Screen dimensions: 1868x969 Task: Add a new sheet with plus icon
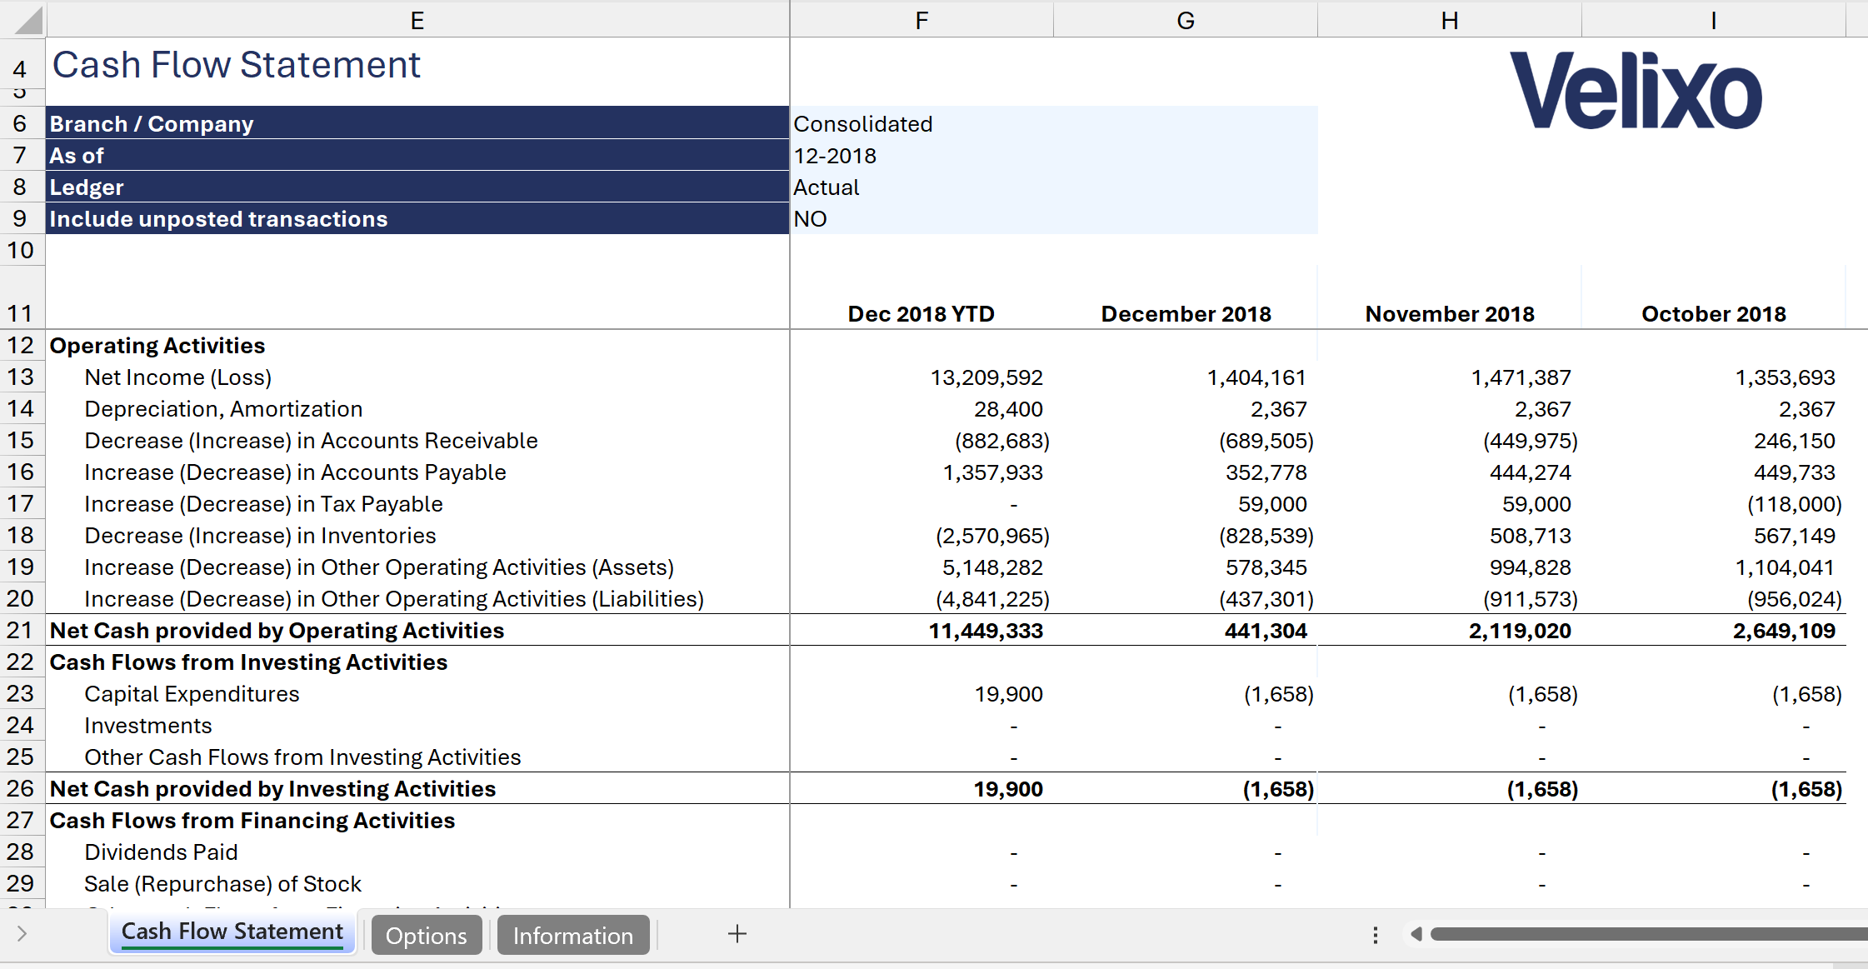coord(737,934)
